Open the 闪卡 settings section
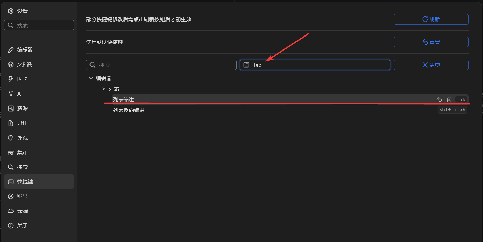Viewport: 483px width, 242px height. tap(39, 79)
